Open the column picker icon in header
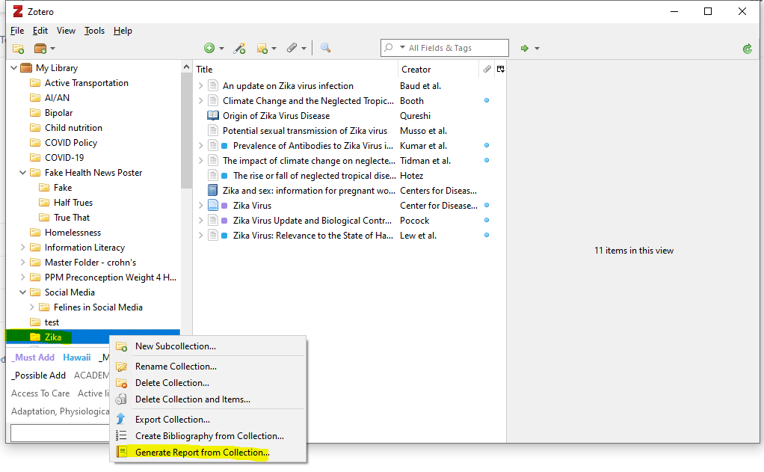764x472 pixels. (x=500, y=70)
